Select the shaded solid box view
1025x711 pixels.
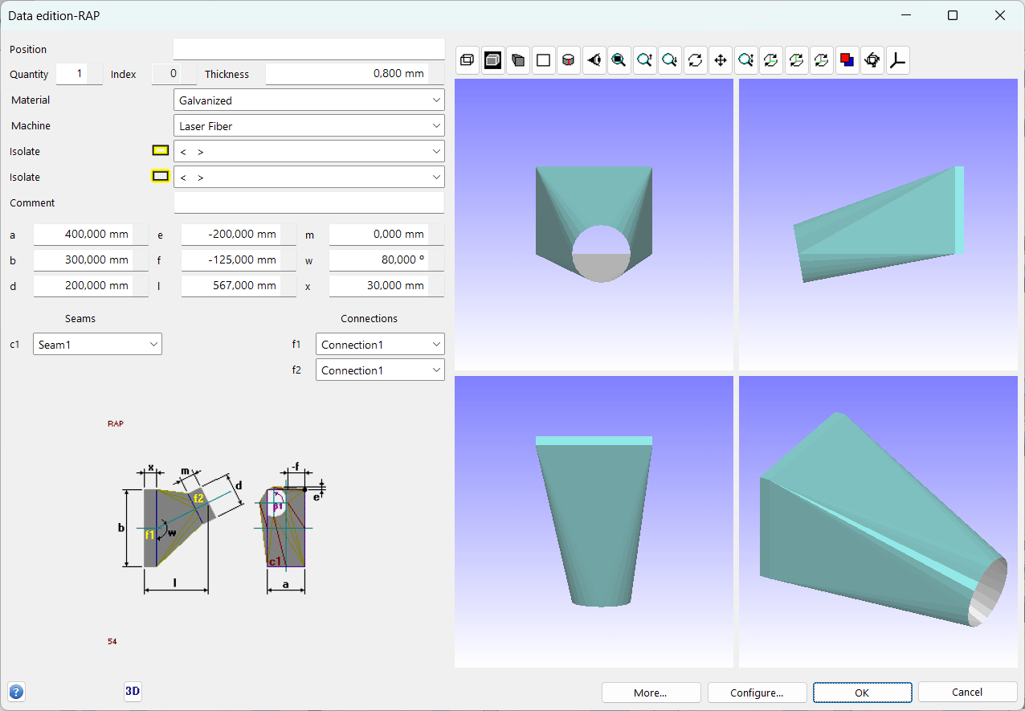[493, 60]
